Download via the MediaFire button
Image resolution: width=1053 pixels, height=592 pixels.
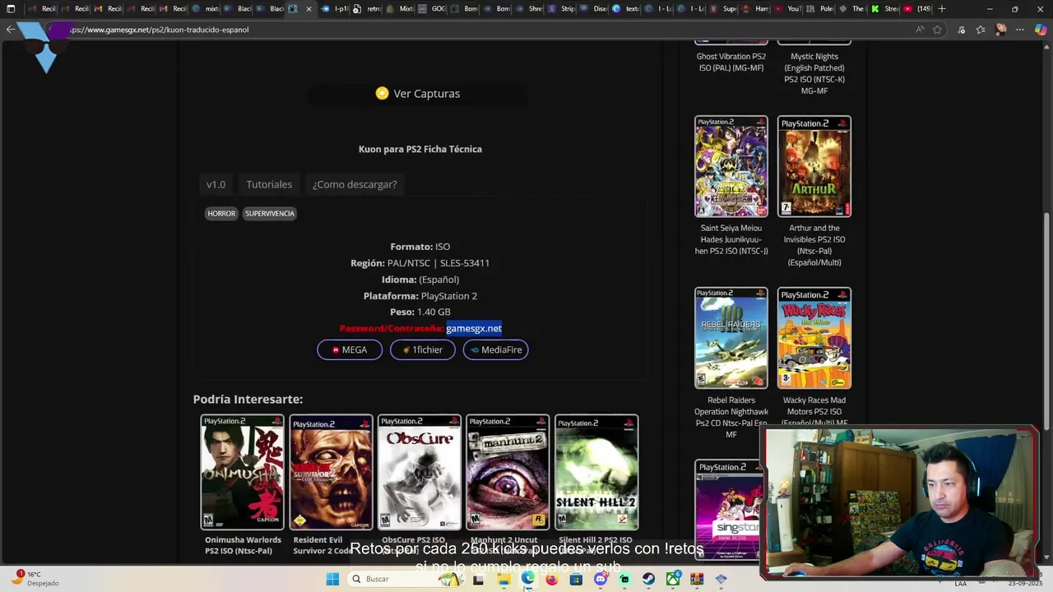[x=495, y=350]
